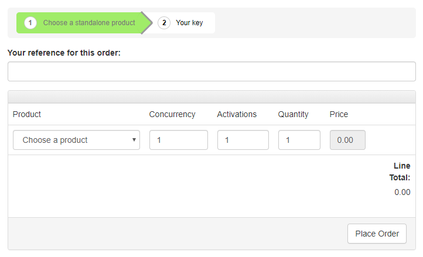Click the 'Your reference for this order' label
The width and height of the screenshot is (423, 257).
(x=64, y=53)
